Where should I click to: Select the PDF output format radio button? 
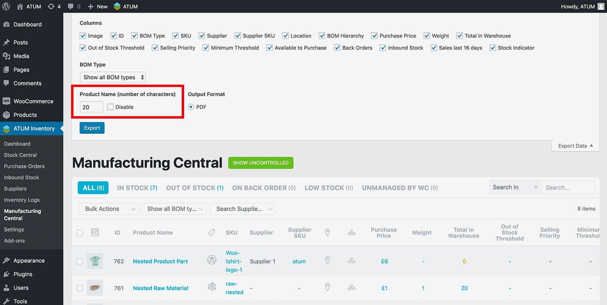point(191,107)
